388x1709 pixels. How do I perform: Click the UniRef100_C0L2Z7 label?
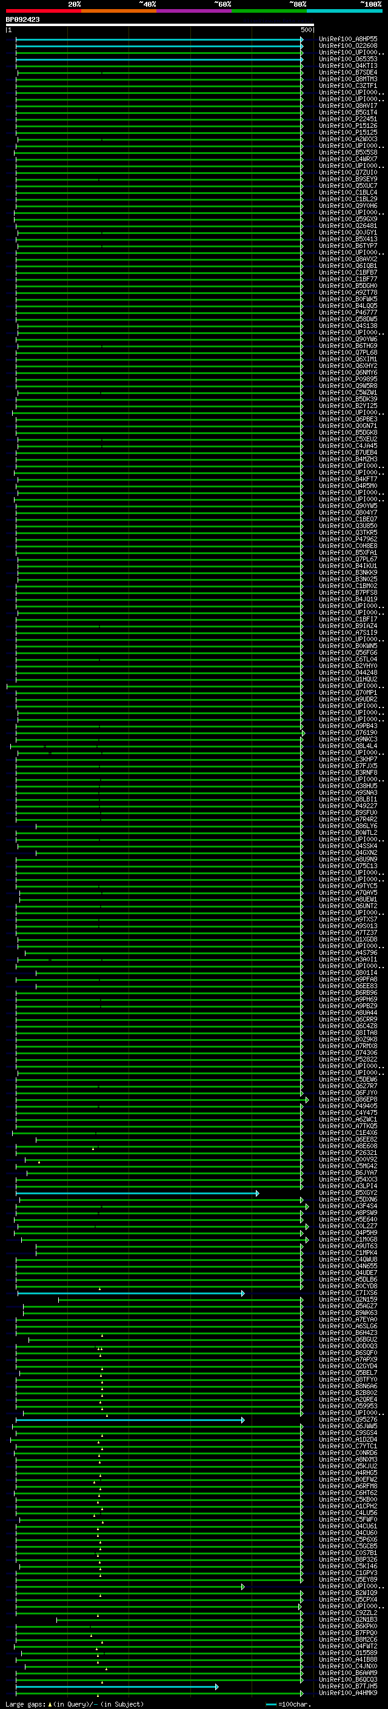tap(348, 1226)
